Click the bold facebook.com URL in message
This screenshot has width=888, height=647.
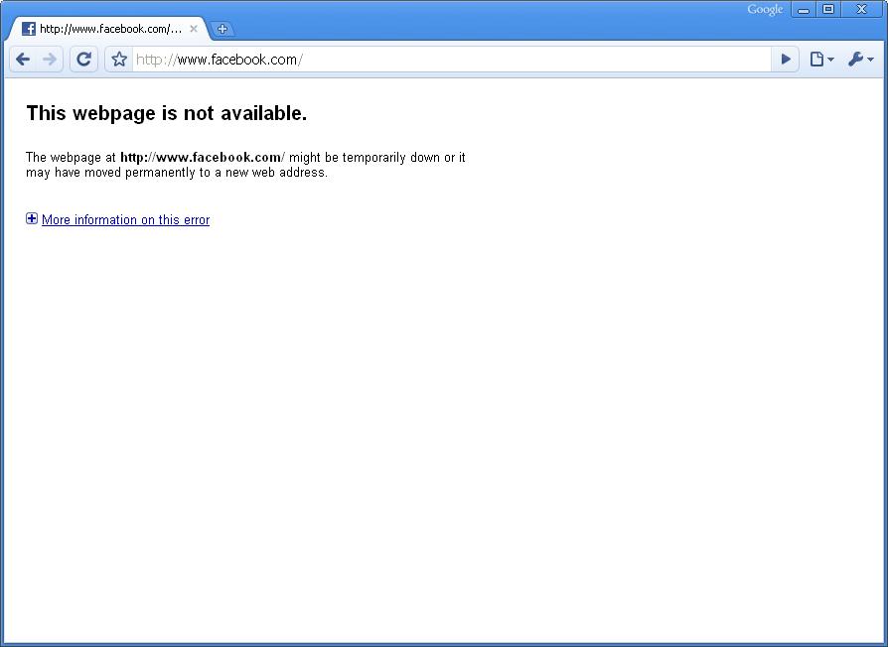201,157
